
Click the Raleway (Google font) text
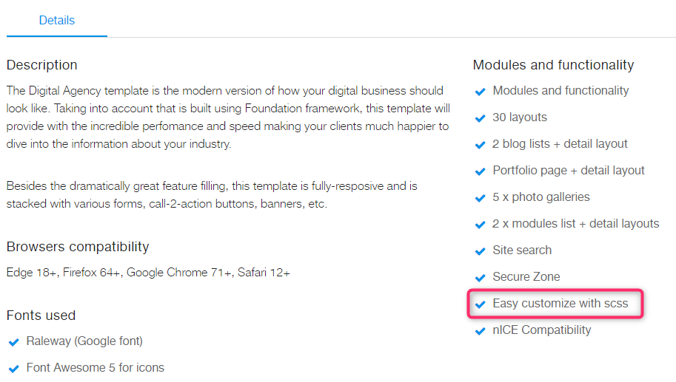tap(84, 341)
